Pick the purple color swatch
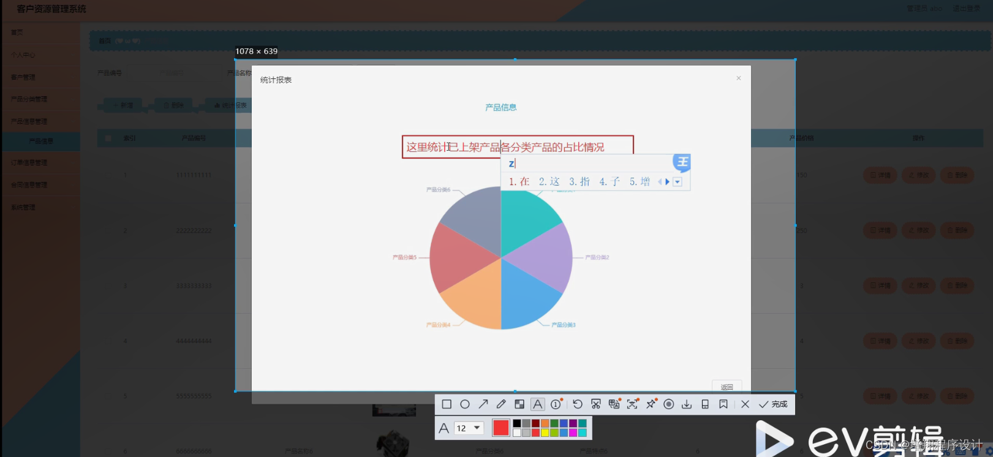The height and width of the screenshot is (457, 993). [573, 423]
